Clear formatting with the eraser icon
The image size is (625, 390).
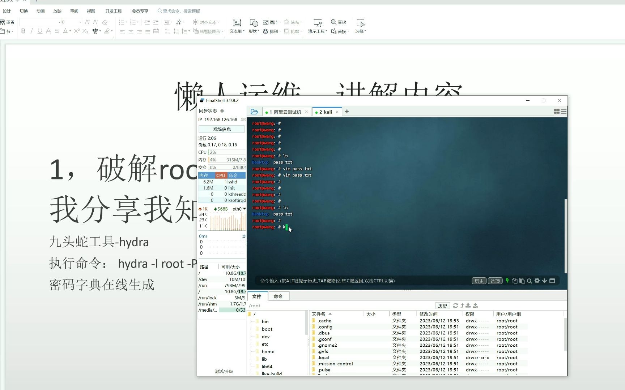point(105,22)
